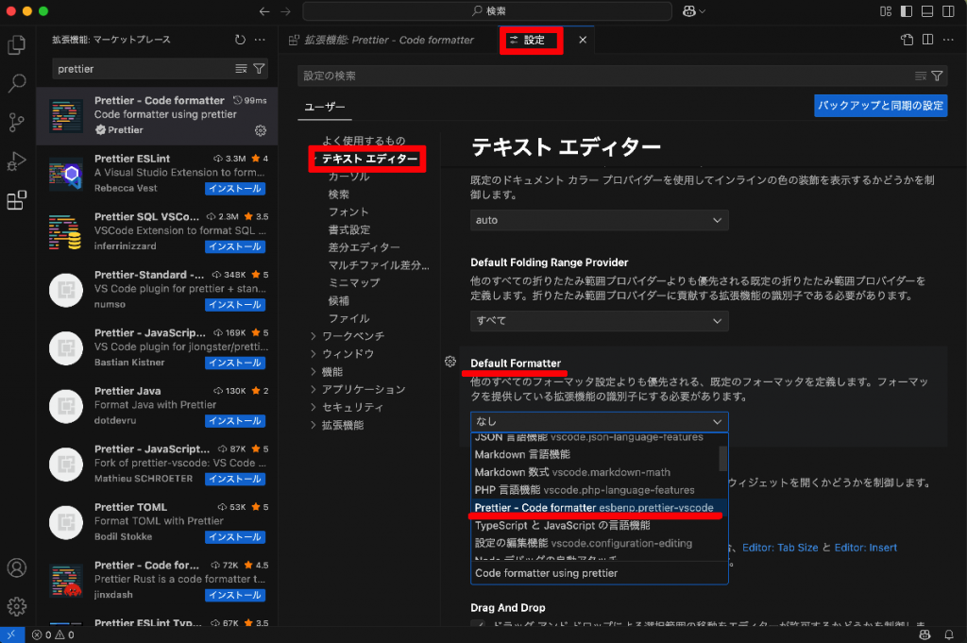Viewport: 967px width, 643px height.
Task: Customize layout icon in title bar
Action: click(x=886, y=11)
